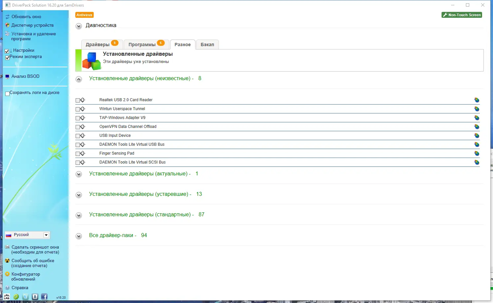Disable the Режим эксперта checkbox
This screenshot has width=493, height=303.
pos(7,58)
